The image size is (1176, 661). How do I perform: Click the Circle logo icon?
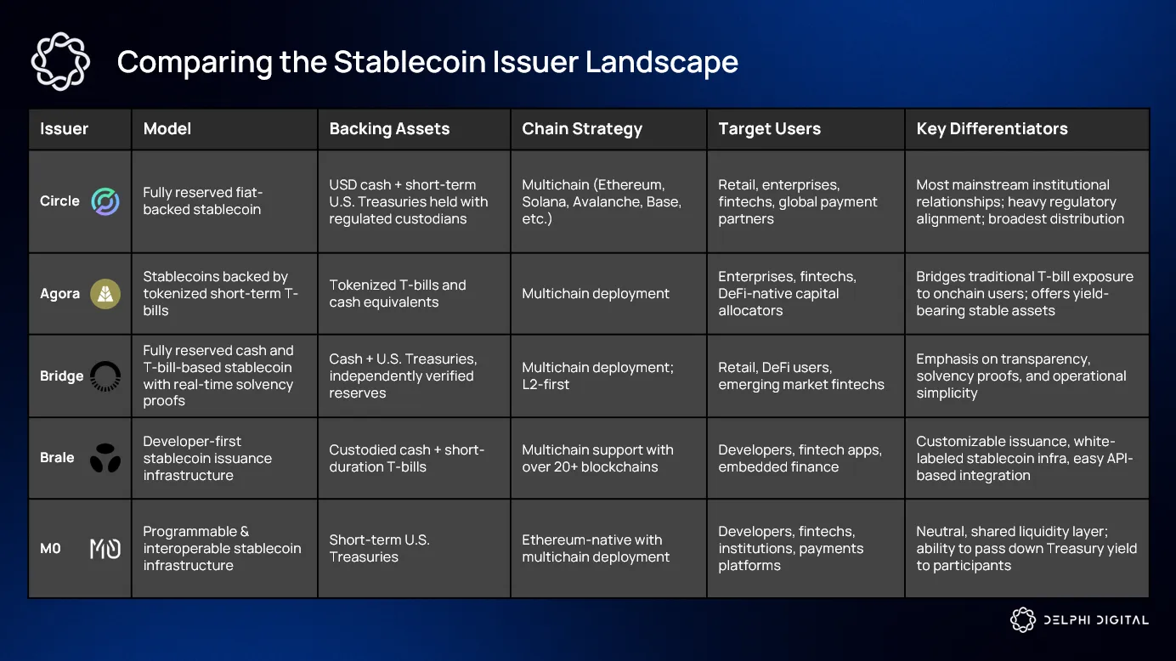(x=105, y=202)
